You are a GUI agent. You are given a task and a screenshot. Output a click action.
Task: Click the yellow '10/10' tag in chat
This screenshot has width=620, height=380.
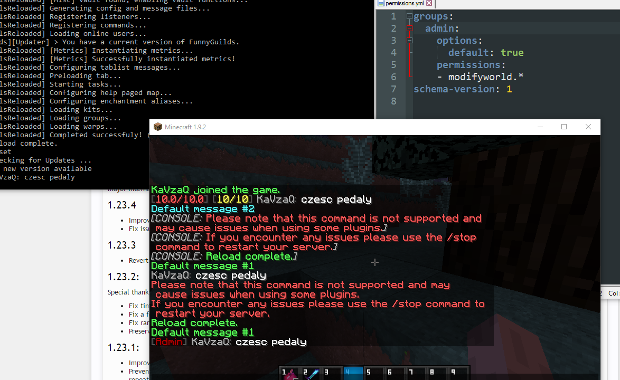coord(232,199)
